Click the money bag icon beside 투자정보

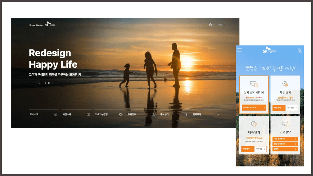point(153,114)
